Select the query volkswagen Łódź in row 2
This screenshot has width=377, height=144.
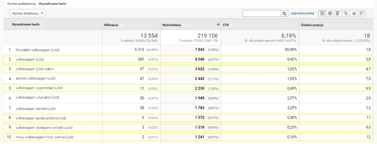(x=30, y=59)
